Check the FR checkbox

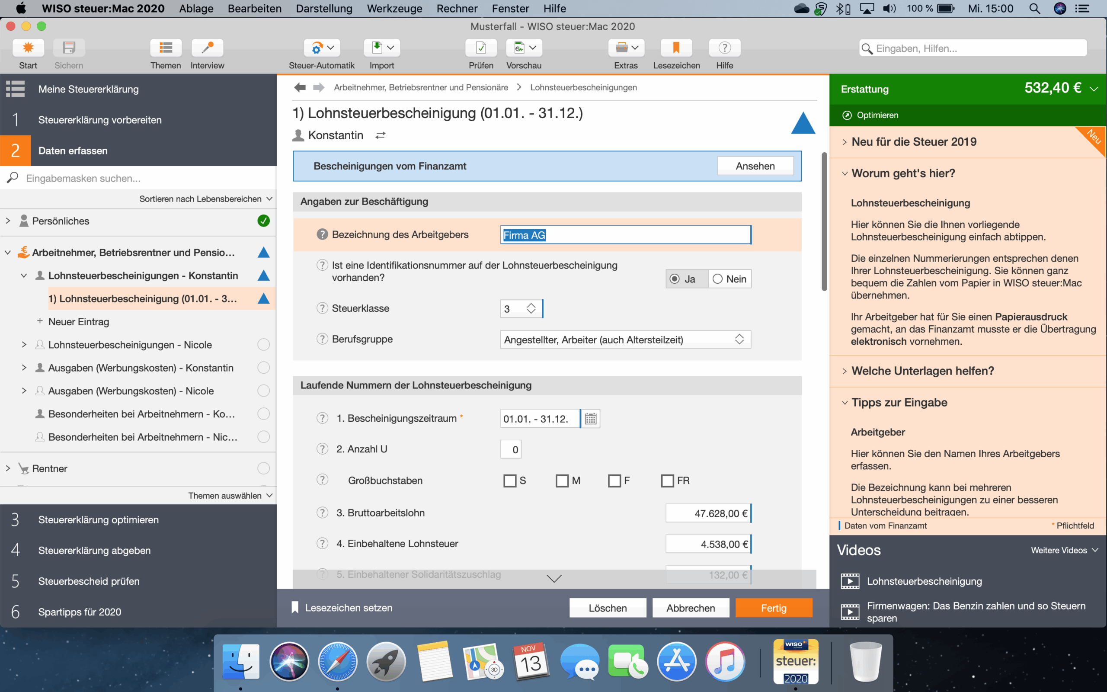point(667,481)
